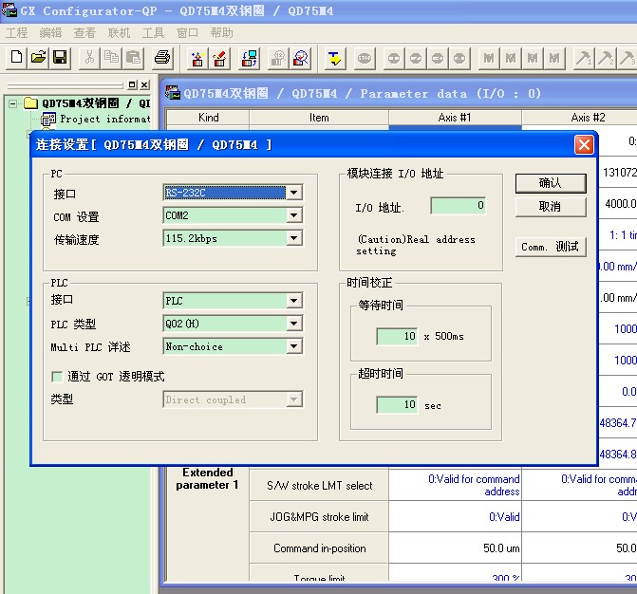Image resolution: width=637 pixels, height=594 pixels.
Task: Click the I/O 地址 input field
Action: pos(458,205)
